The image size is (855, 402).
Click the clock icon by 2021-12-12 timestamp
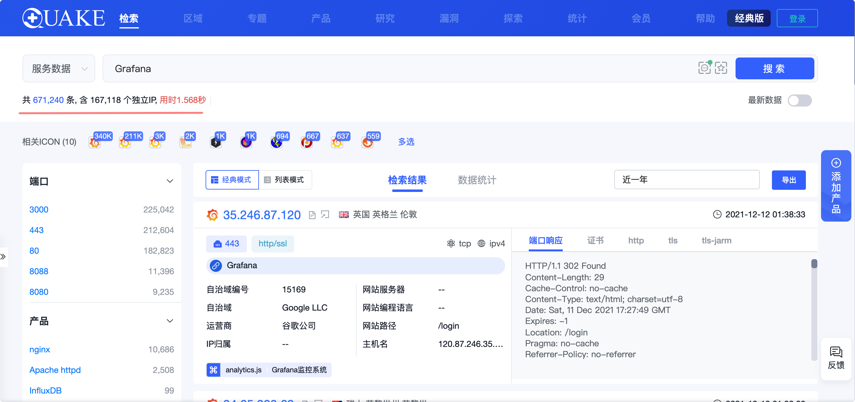(x=717, y=214)
